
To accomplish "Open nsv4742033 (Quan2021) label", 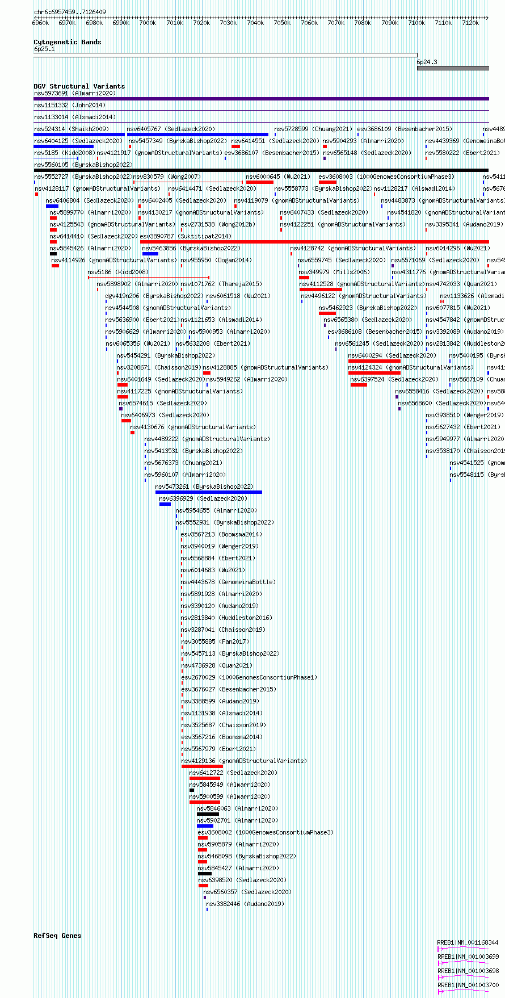I will (461, 284).
